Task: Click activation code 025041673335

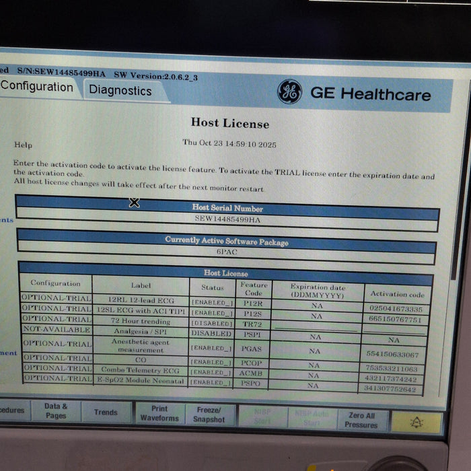Action: coord(396,308)
